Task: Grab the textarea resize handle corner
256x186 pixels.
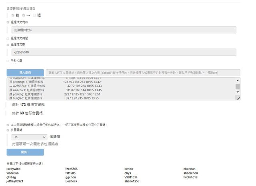Action: [x=238, y=98]
